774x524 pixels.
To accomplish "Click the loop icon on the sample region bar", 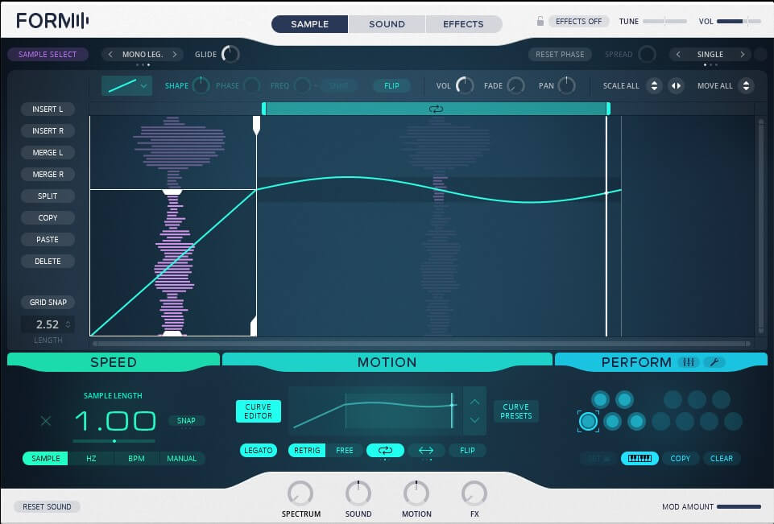I will point(436,109).
